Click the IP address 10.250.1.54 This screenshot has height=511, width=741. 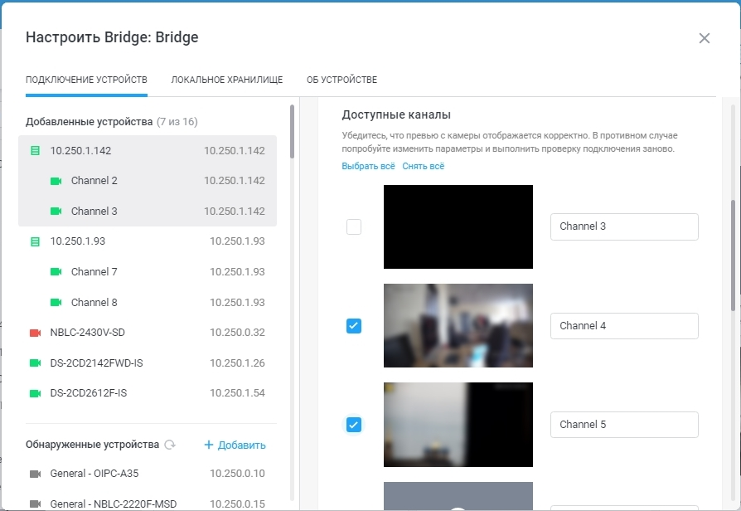click(x=237, y=393)
